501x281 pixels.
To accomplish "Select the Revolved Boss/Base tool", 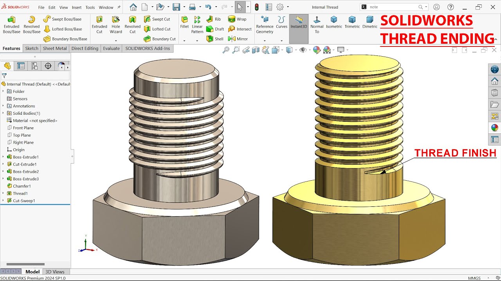I will (32, 25).
